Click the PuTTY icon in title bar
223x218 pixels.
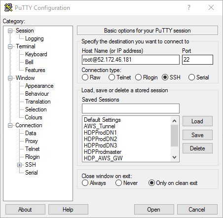[x=8, y=7]
